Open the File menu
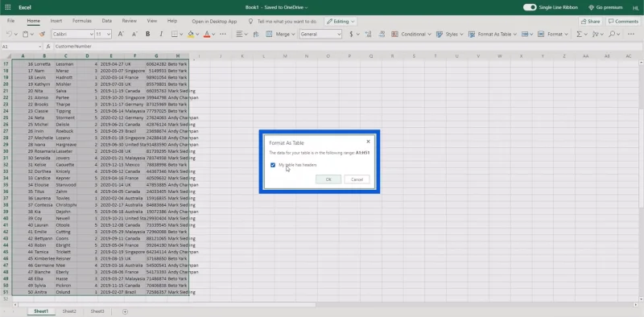644x317 pixels. coord(10,21)
